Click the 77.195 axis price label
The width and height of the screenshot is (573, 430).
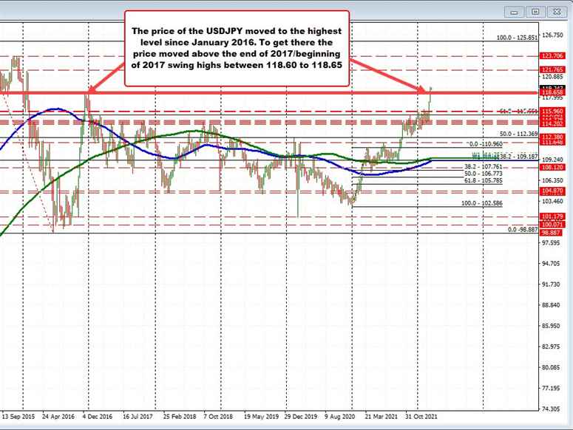(552, 388)
